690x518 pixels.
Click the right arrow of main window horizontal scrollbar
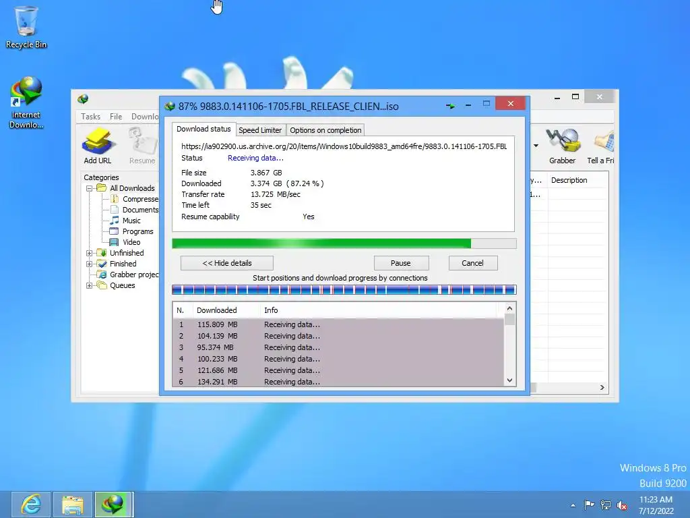click(602, 387)
